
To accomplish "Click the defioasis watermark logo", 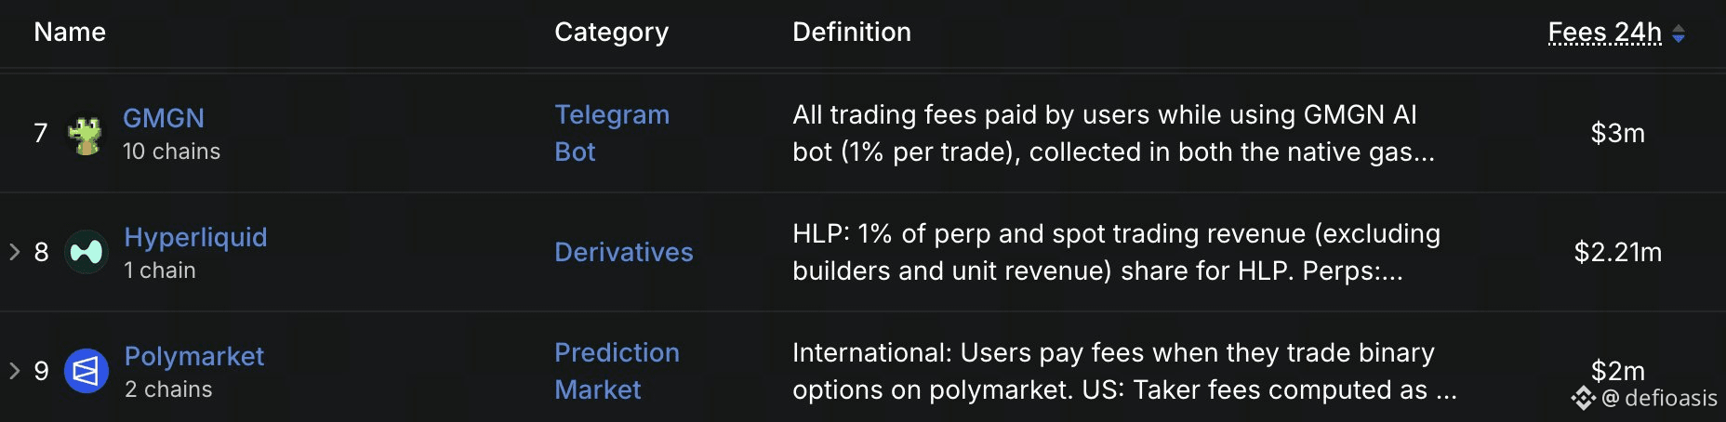I will (x=1583, y=398).
